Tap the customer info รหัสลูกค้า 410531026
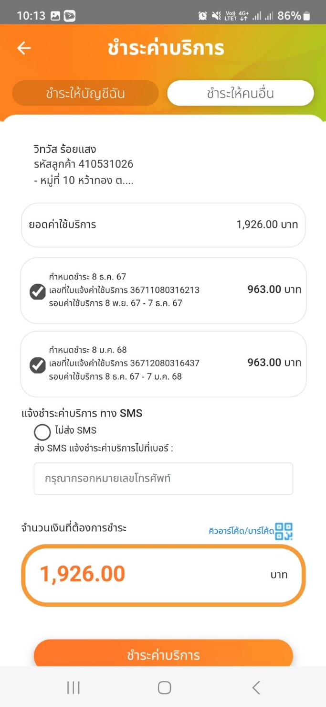This screenshot has height=707, width=326. tap(83, 164)
